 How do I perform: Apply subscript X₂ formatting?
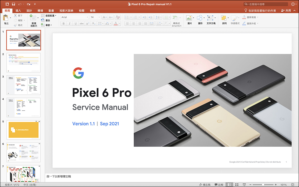tap(94, 23)
